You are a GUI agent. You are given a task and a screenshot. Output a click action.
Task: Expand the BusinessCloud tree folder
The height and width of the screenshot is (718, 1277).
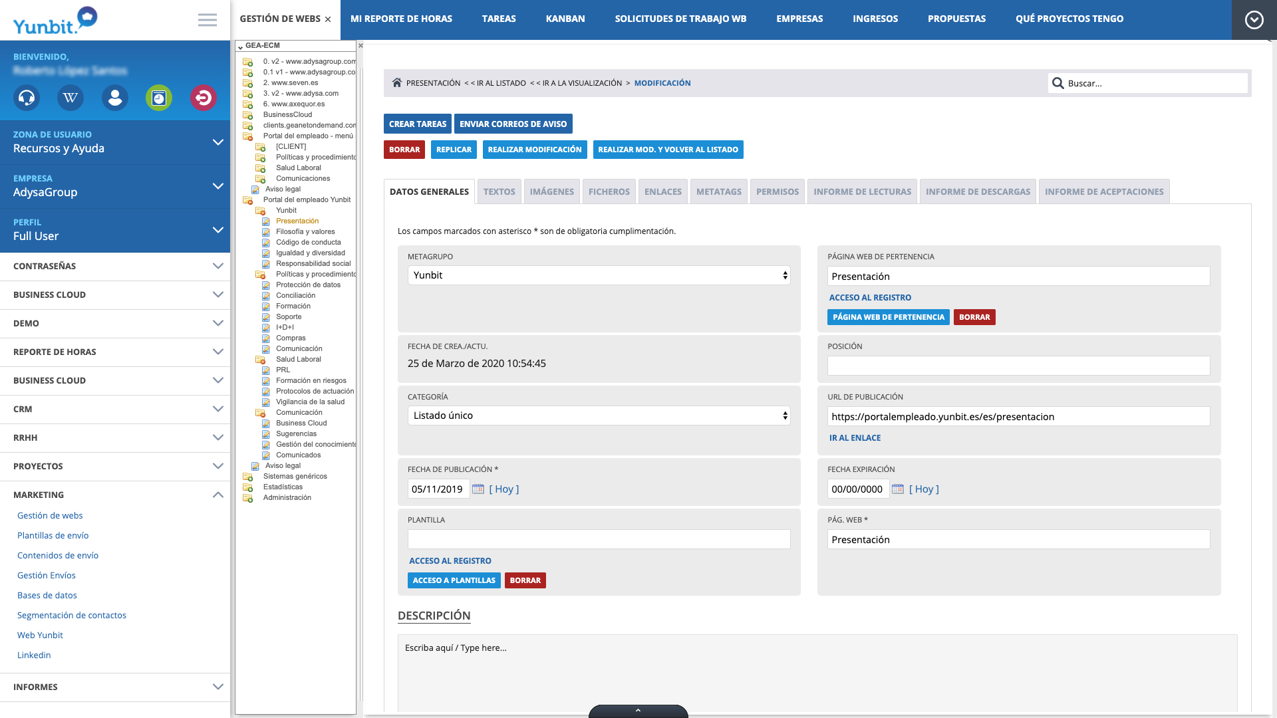click(248, 115)
